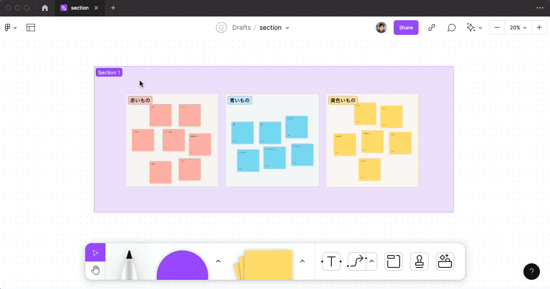550x289 pixels.
Task: Open the Drafts breadcrumb link
Action: [x=241, y=28]
